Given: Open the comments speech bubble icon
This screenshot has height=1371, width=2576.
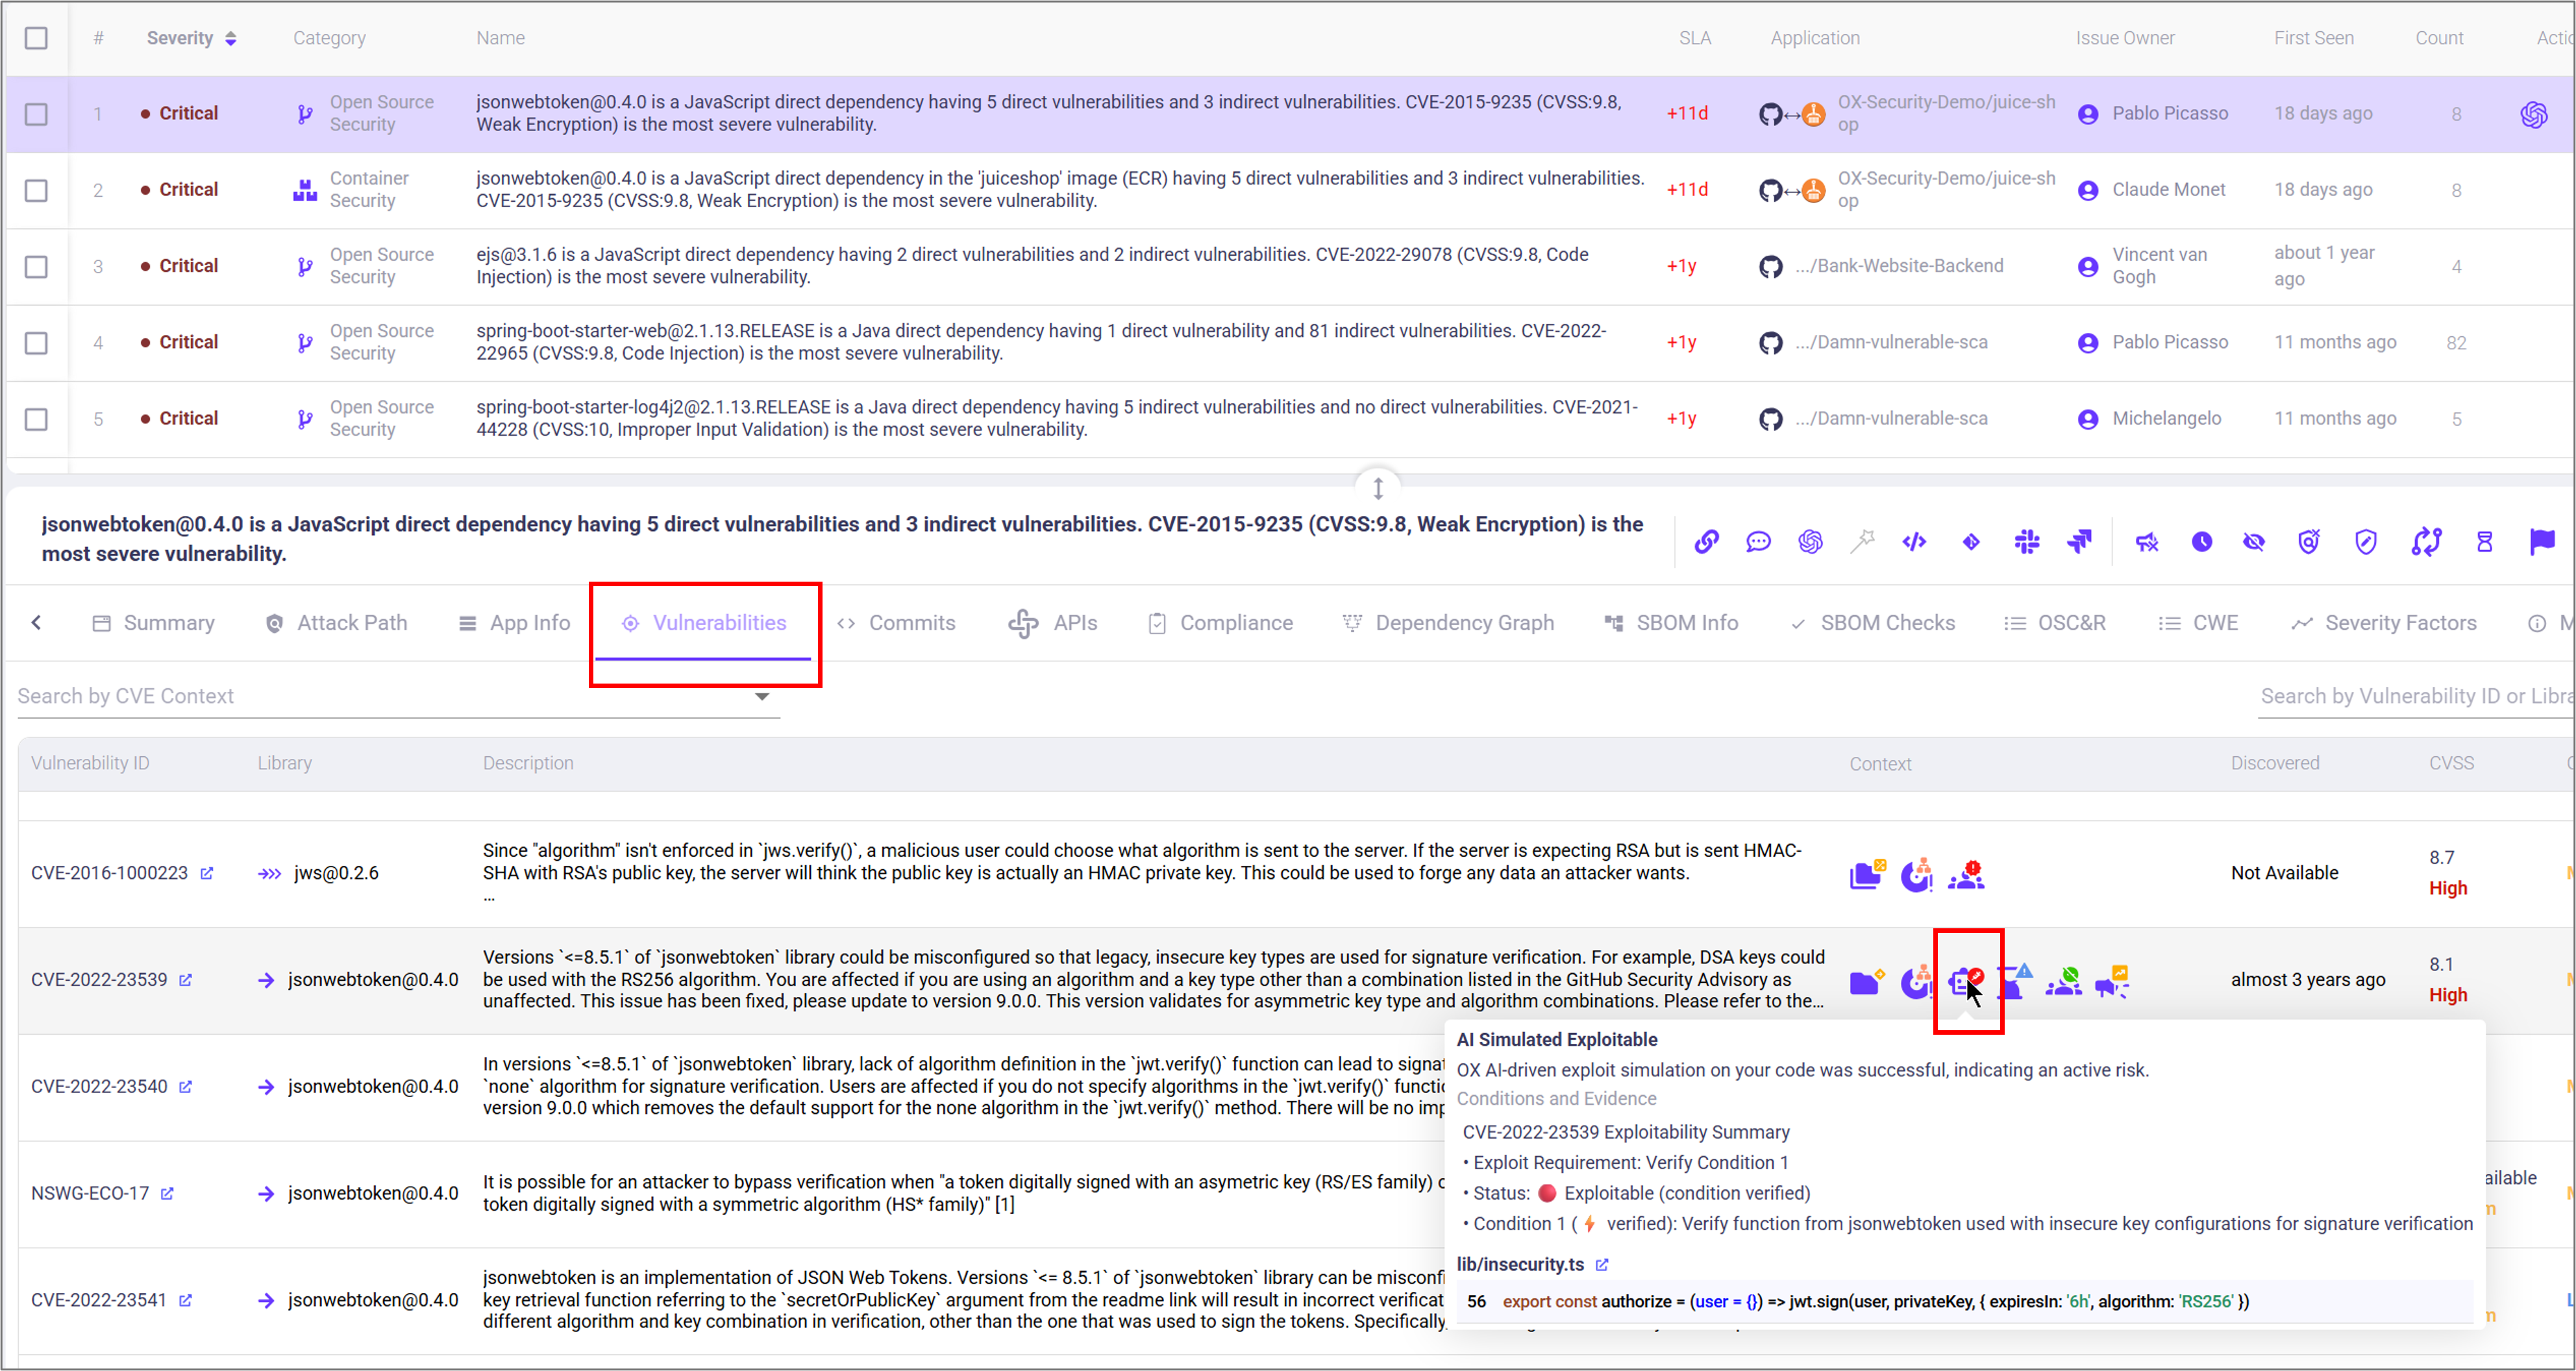Looking at the screenshot, I should click(1758, 542).
